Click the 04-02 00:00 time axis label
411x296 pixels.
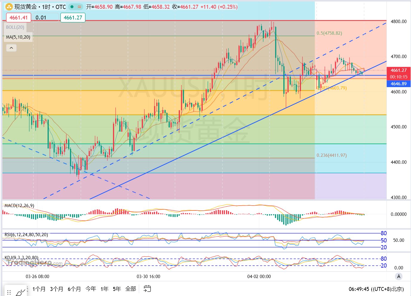tap(259, 277)
